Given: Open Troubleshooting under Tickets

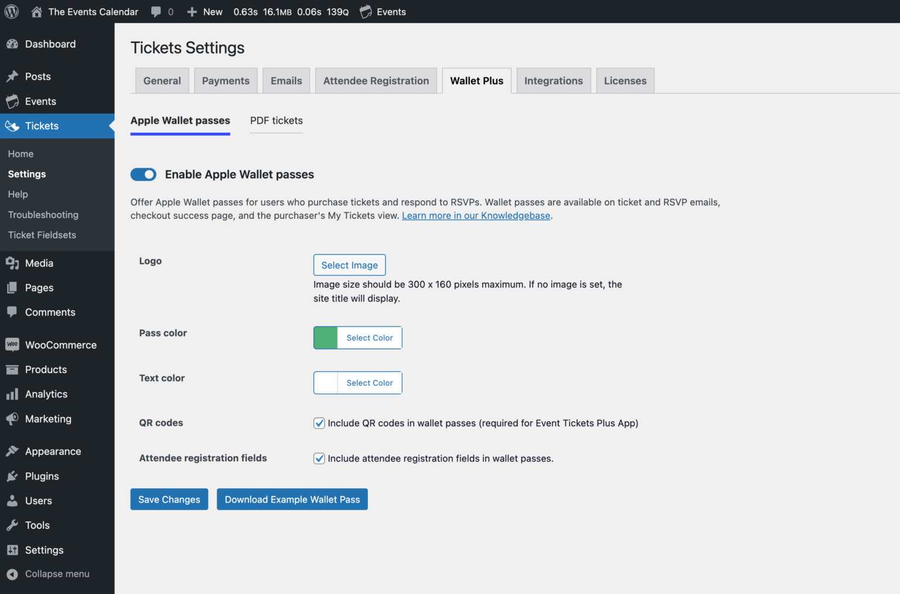Looking at the screenshot, I should point(43,215).
